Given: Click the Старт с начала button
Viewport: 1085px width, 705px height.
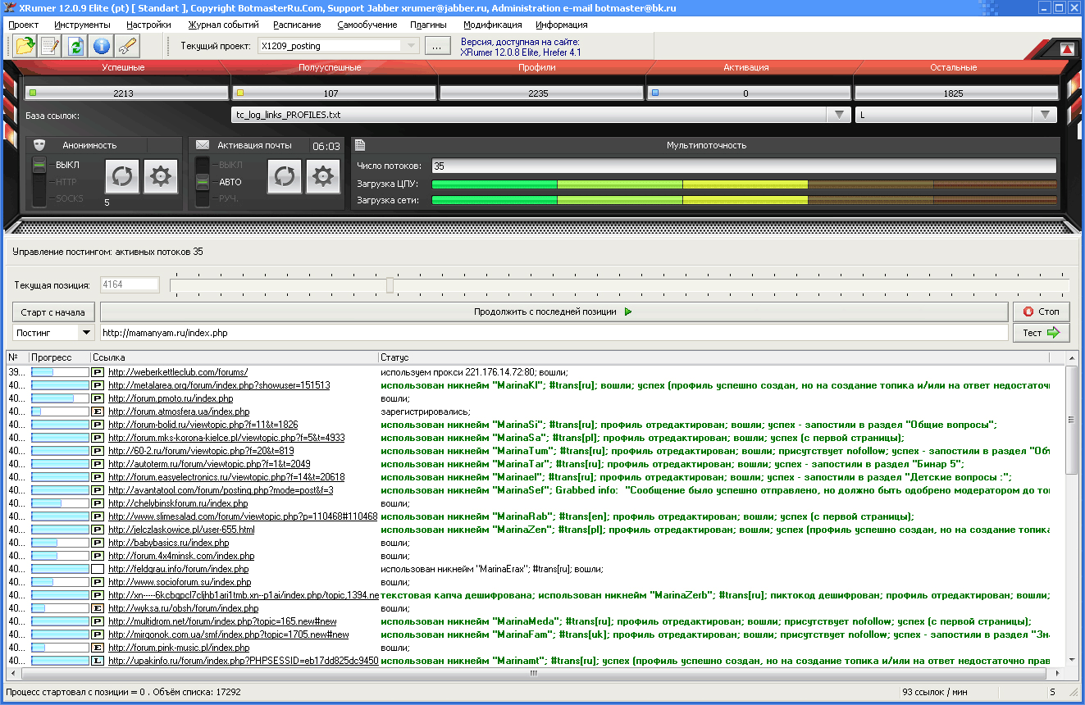Looking at the screenshot, I should pyautogui.click(x=54, y=312).
